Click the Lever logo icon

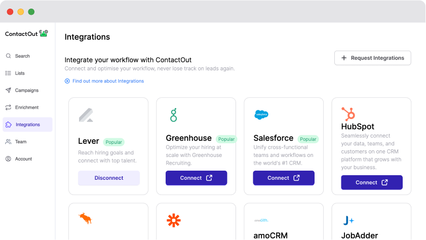[86, 115]
